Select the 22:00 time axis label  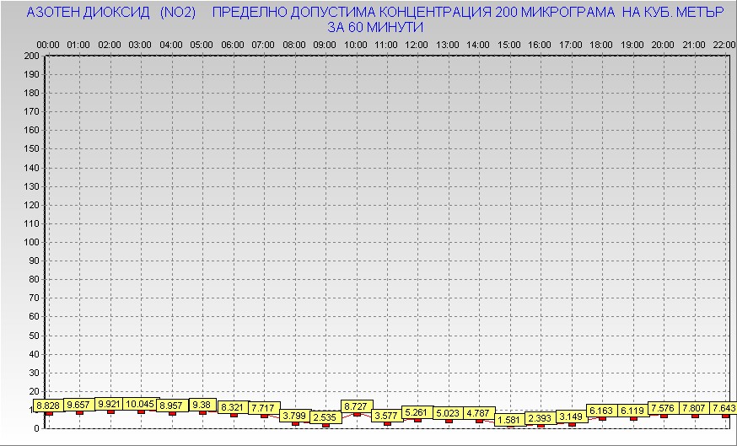point(724,44)
